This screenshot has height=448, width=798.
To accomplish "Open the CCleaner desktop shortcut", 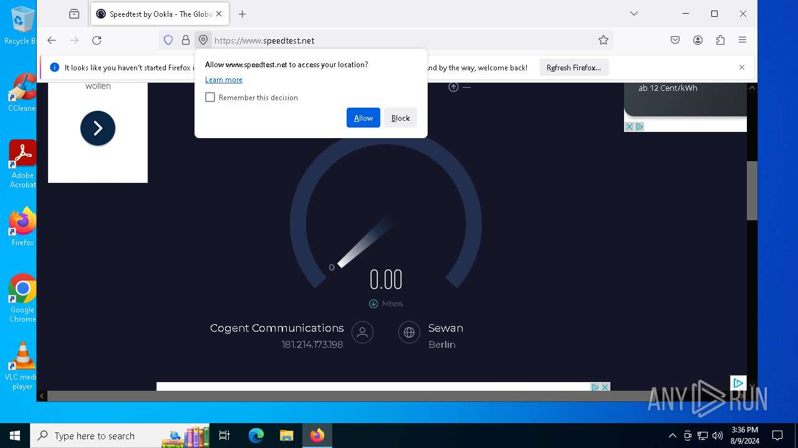I will (22, 92).
